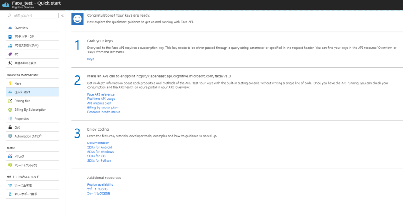
Task: Click the Automation script monitor icon
Action: 10,136
